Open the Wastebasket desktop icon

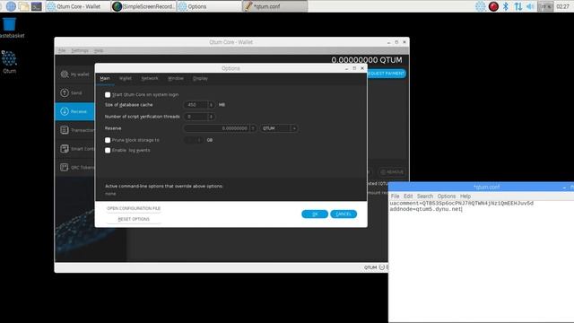pyautogui.click(x=9, y=24)
